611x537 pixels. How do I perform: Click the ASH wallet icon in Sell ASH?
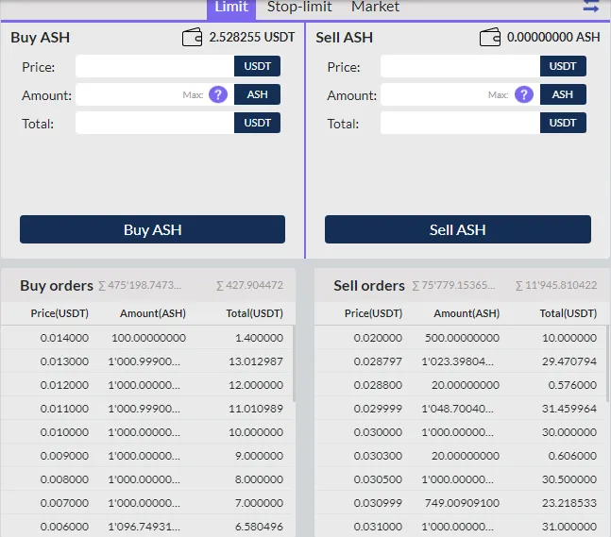[490, 38]
